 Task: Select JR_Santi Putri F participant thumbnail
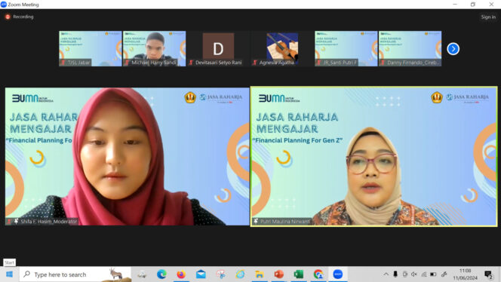346,48
